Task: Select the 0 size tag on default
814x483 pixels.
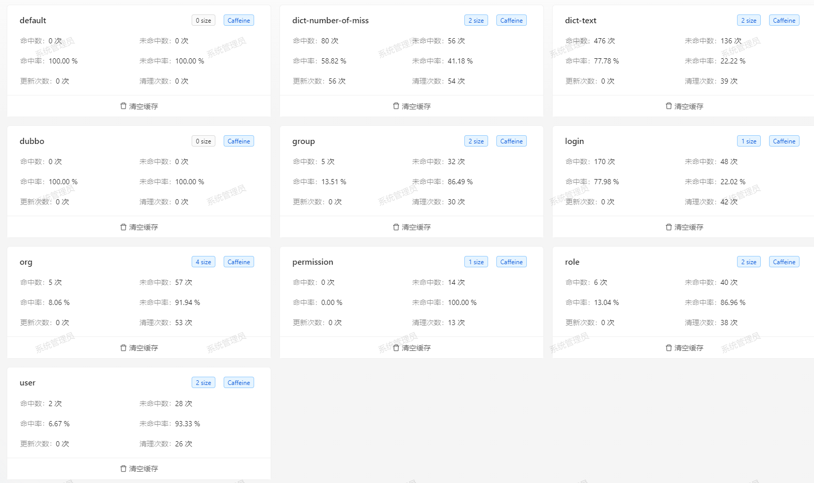Action: pos(203,21)
